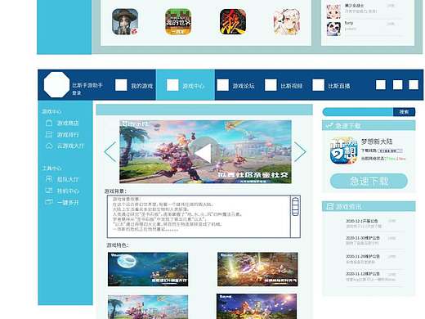The width and height of the screenshot is (425, 319).
Task: Open the 挂机中心 sidebar icon
Action: point(49,191)
